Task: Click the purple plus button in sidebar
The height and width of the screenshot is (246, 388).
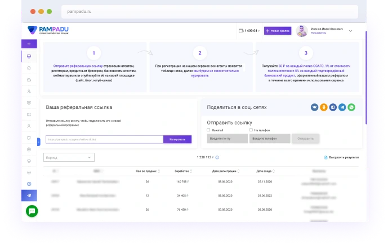Action: (29, 44)
